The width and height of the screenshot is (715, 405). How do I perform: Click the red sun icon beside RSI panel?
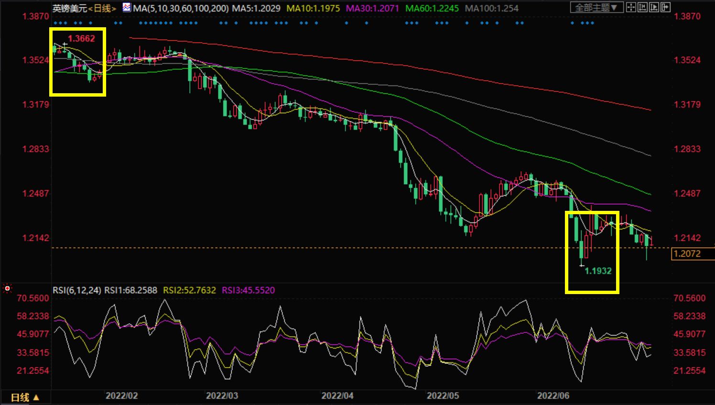7,288
